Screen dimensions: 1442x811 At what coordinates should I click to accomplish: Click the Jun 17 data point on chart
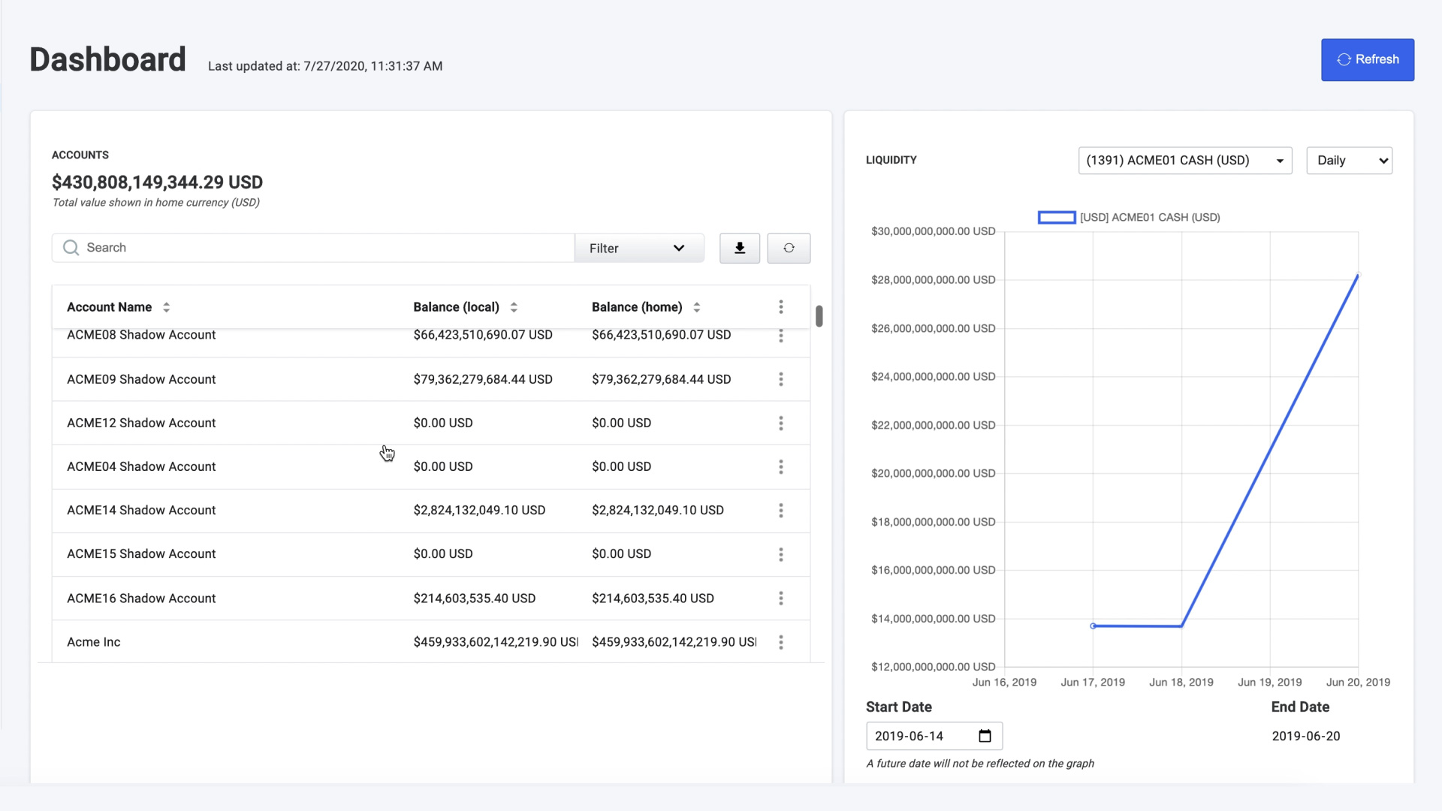click(1093, 626)
